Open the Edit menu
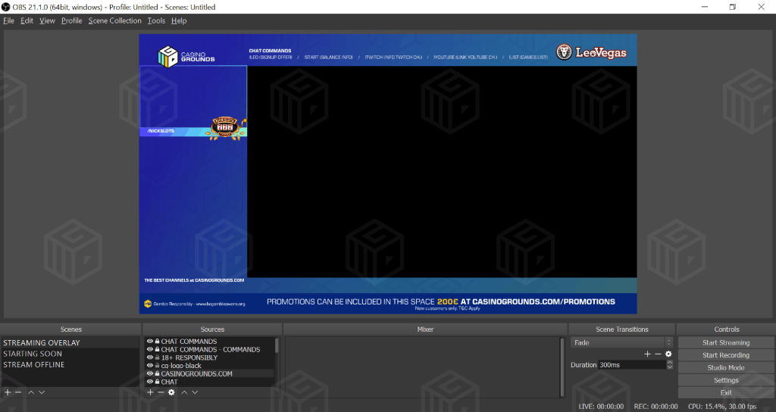The image size is (776, 412). coord(27,20)
